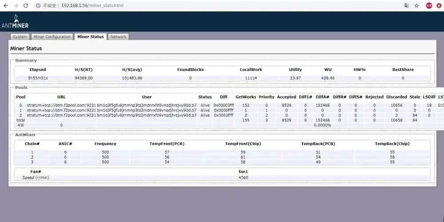Click the GetWorks column header

click(x=246, y=97)
